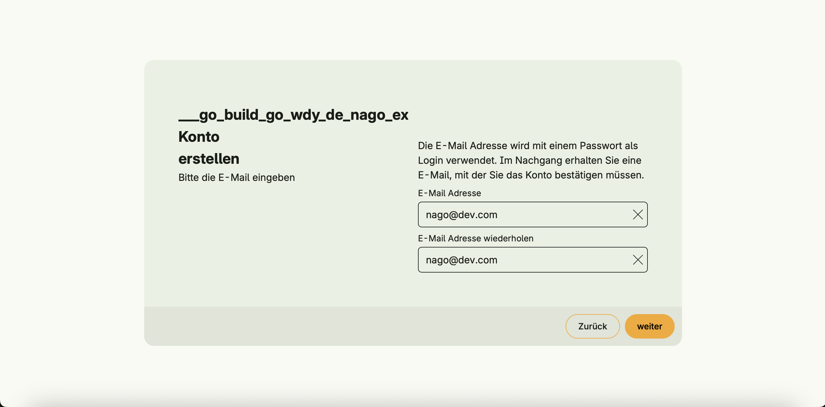Viewport: 825px width, 407px height.
Task: Click the ___go_build_go_wdy_de_nago_ex title
Action: tap(293, 115)
